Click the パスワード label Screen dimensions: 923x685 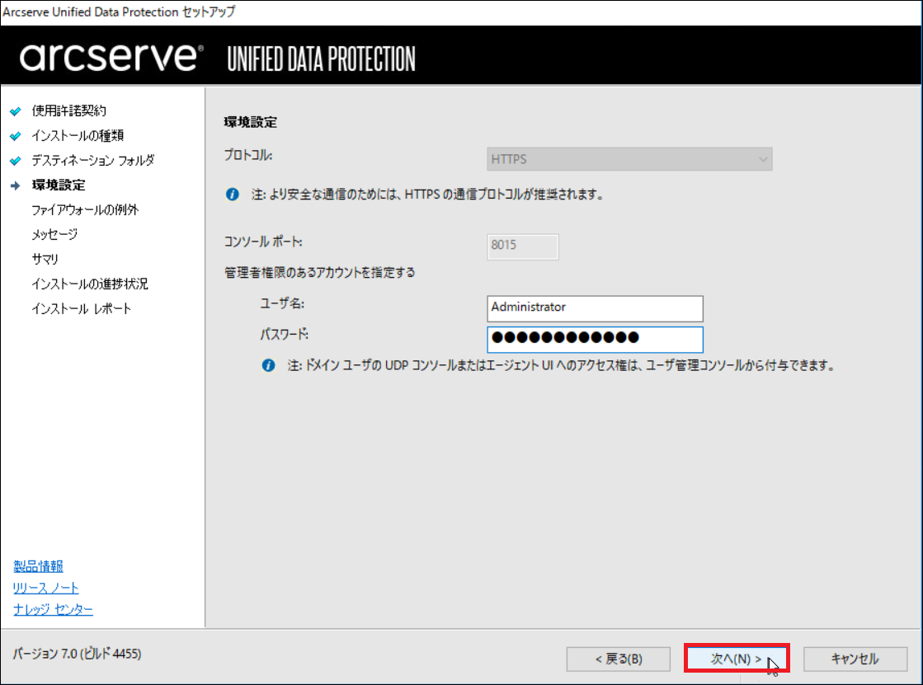point(285,335)
